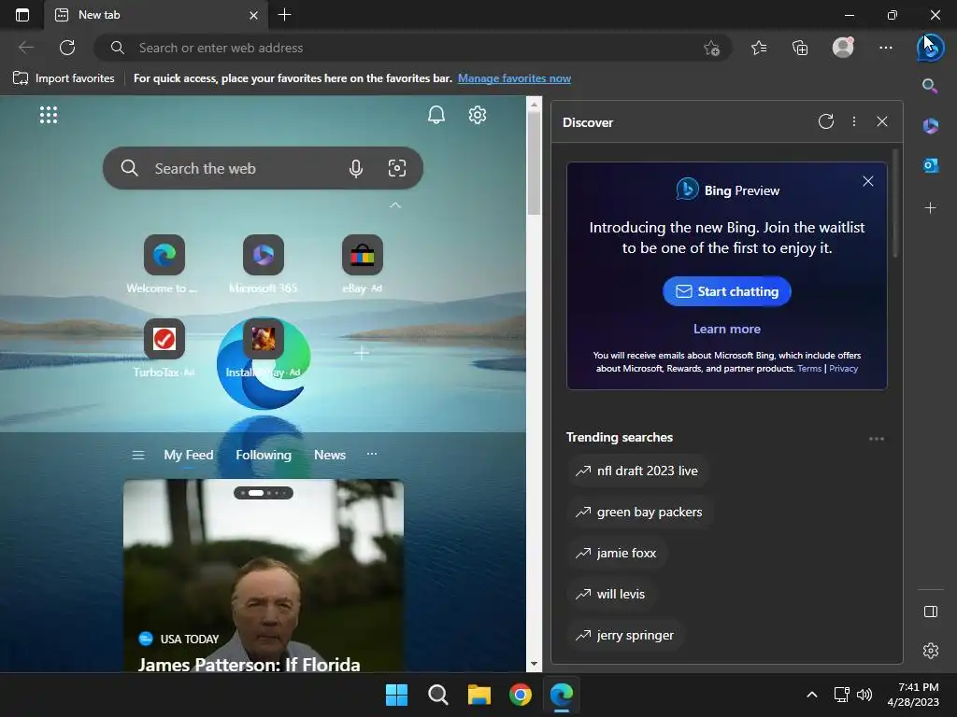
Task: Open Chrome from the taskbar
Action: coord(520,695)
